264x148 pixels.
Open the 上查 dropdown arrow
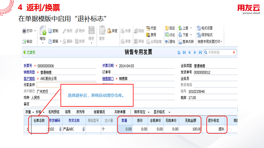point(191,28)
